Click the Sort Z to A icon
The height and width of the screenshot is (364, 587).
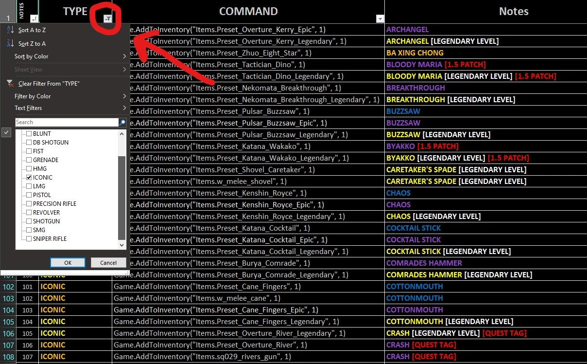pos(10,44)
